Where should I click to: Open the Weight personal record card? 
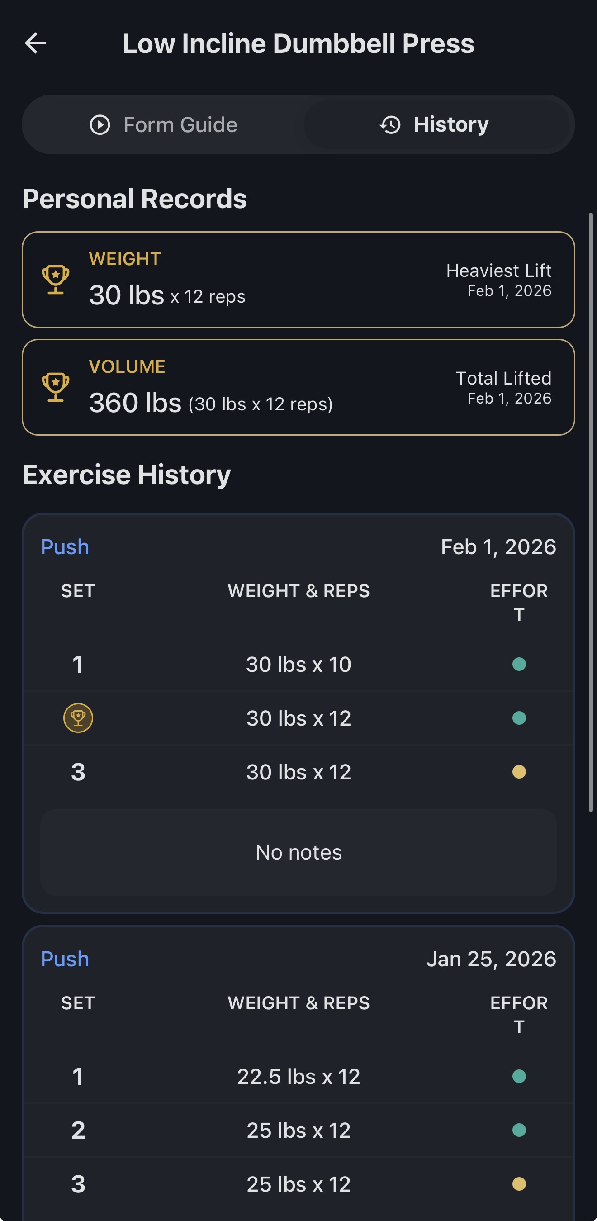coord(298,279)
